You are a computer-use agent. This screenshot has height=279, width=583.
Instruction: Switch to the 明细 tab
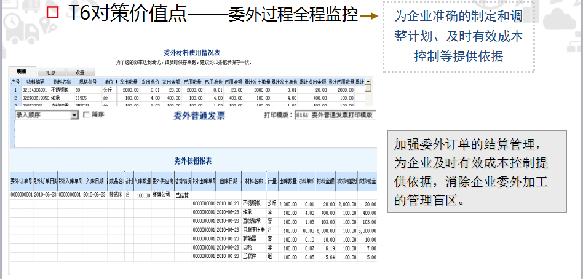[x=23, y=72]
